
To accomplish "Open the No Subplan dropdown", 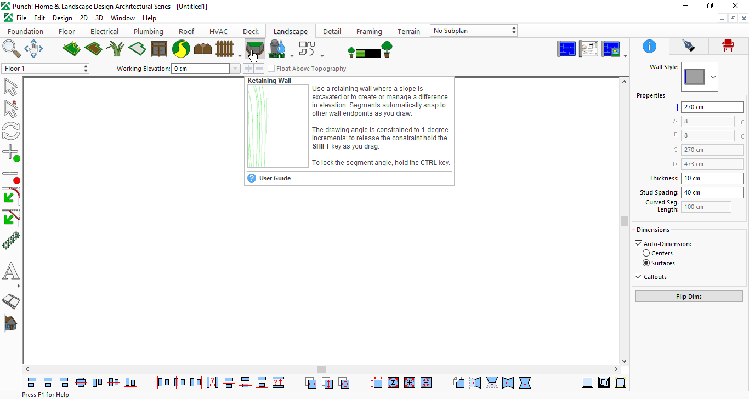I will click(x=474, y=31).
